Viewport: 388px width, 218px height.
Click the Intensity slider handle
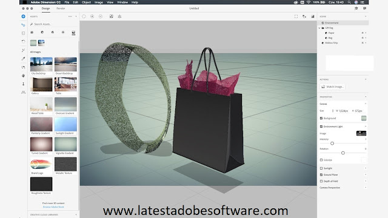pyautogui.click(x=332, y=144)
